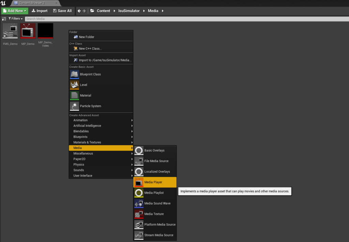349x242 pixels.
Task: Click the Media Playlist icon
Action: [139, 193]
